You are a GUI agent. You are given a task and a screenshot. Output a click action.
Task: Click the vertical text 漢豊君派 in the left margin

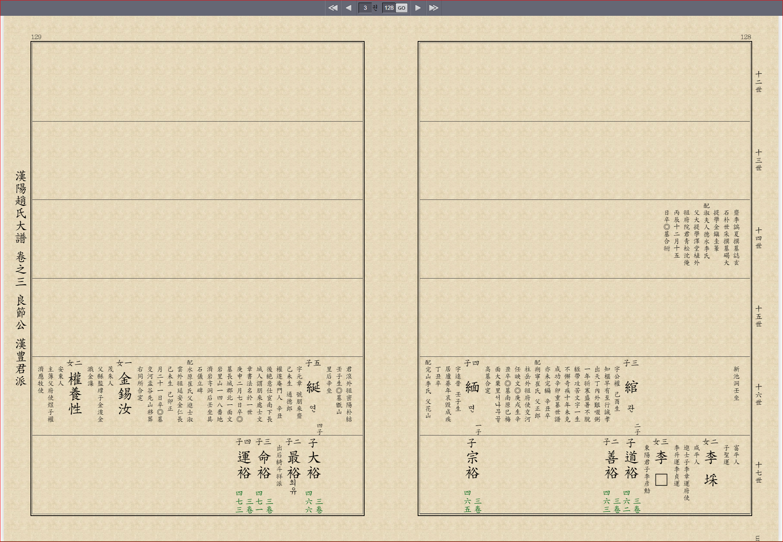click(x=21, y=362)
